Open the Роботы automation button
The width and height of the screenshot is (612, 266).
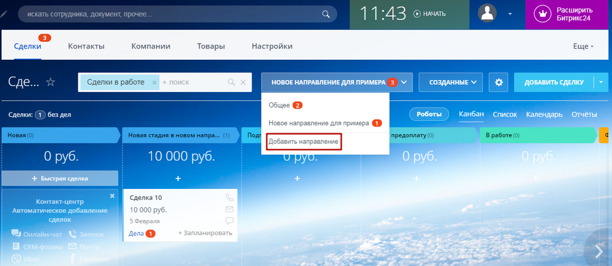(x=429, y=114)
